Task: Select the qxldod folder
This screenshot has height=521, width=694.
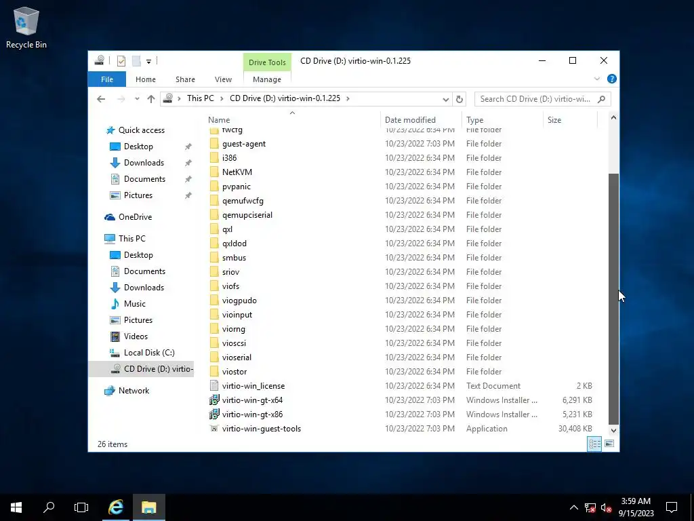Action: pyautogui.click(x=234, y=244)
